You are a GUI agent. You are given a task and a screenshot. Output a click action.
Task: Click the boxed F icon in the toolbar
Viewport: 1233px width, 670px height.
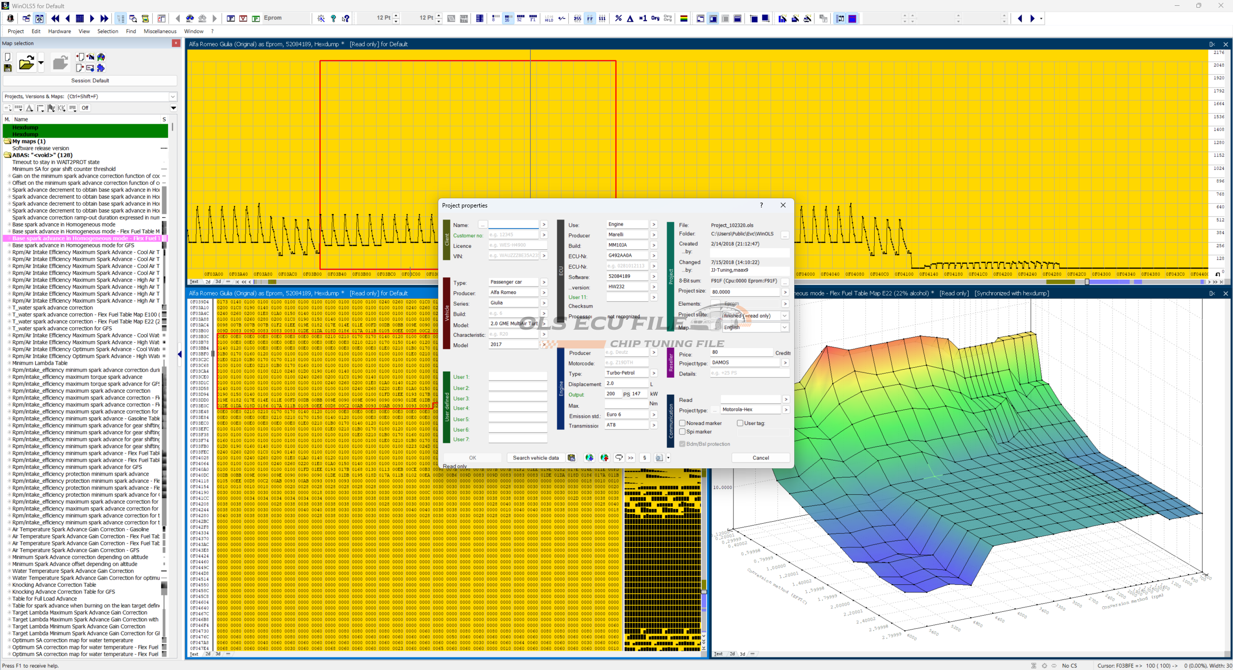pos(231,19)
